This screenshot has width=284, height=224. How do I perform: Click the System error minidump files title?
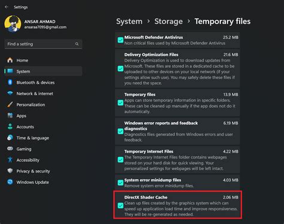153,180
